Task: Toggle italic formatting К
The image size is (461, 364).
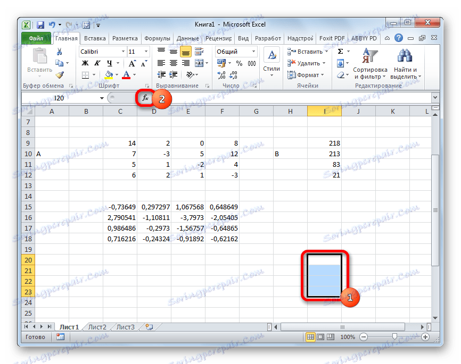Action: pos(97,63)
